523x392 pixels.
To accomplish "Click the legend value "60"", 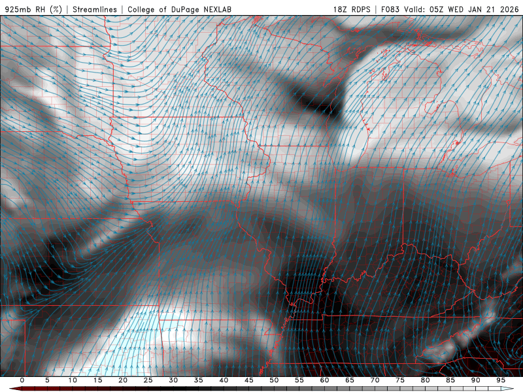I will pyautogui.click(x=324, y=380).
